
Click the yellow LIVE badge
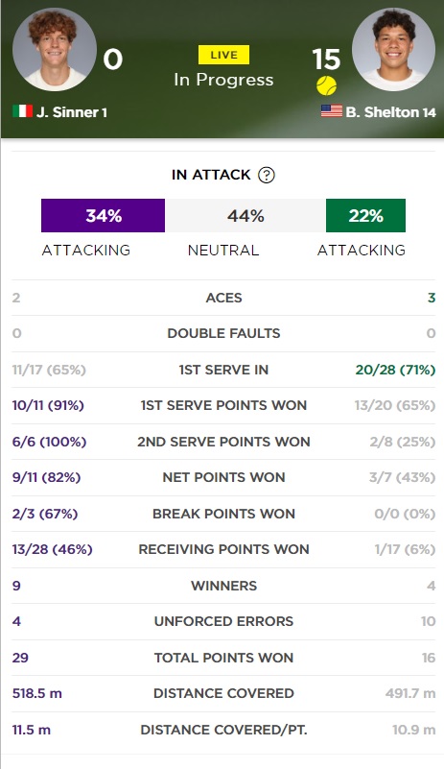(x=224, y=55)
